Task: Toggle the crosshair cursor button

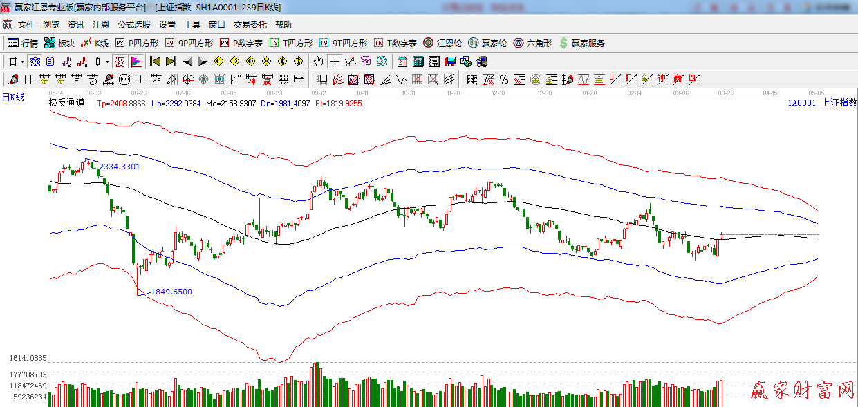Action: 335,61
